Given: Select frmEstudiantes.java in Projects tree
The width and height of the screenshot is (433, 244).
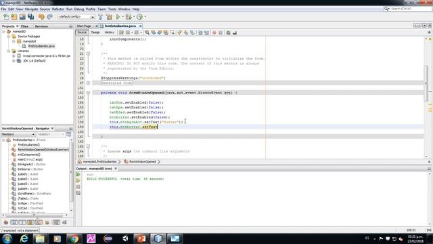Looking at the screenshot, I should click(41, 46).
